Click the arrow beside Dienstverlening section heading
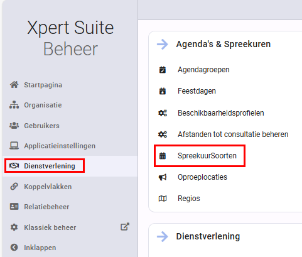Image resolution: width=302 pixels, height=257 pixels. tap(163, 236)
